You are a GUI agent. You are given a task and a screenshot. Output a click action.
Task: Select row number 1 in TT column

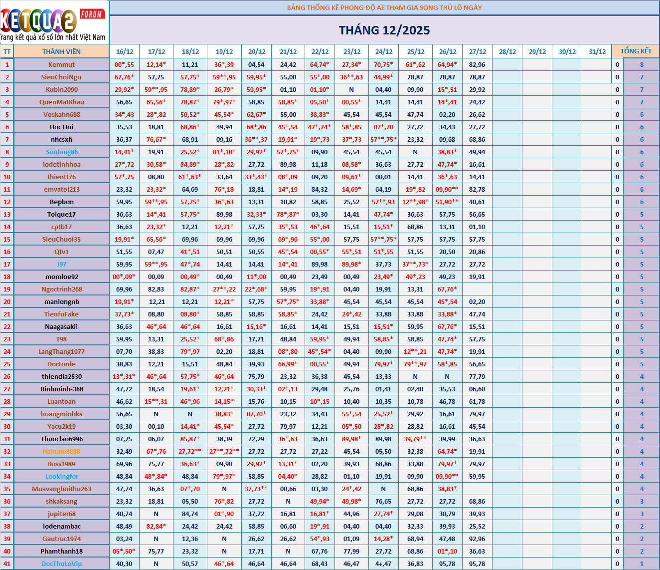coord(7,64)
